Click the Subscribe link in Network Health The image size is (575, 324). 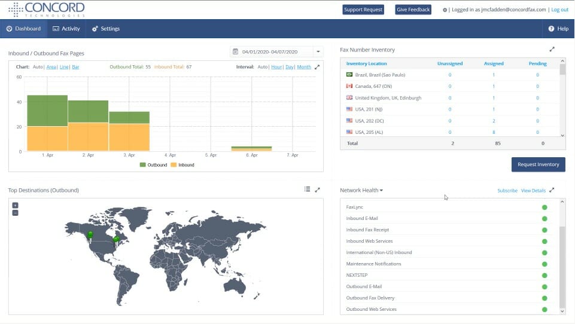point(507,191)
